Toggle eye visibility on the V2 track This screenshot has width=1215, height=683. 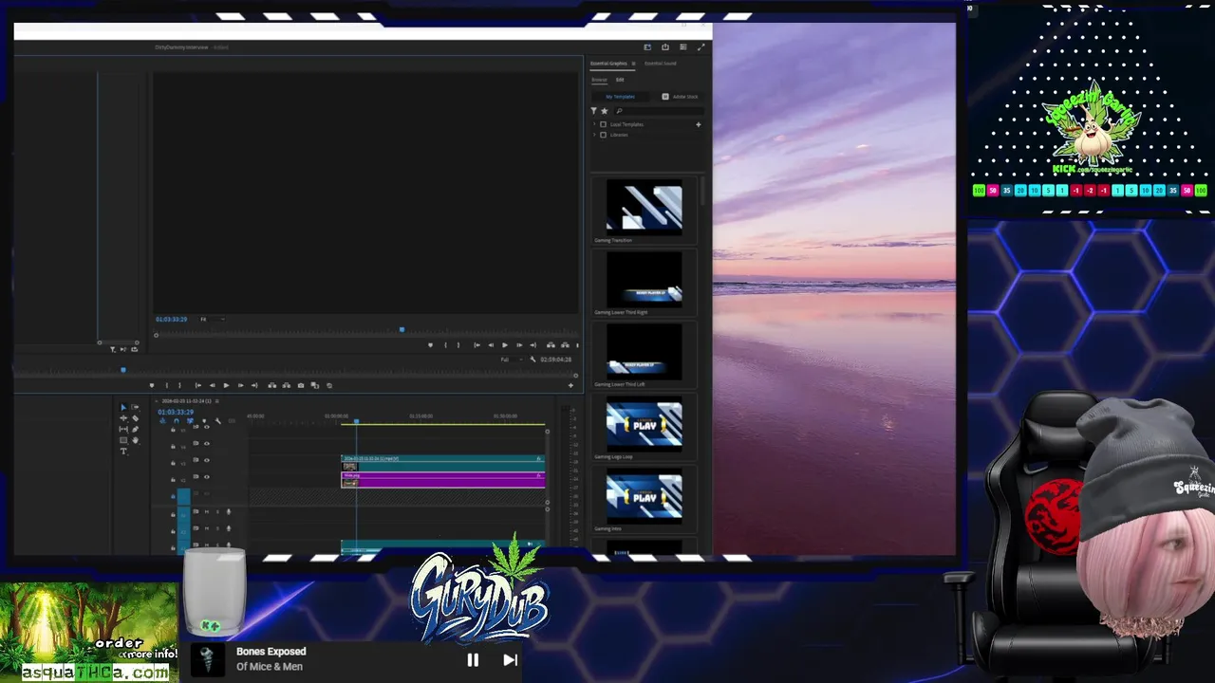tap(207, 477)
